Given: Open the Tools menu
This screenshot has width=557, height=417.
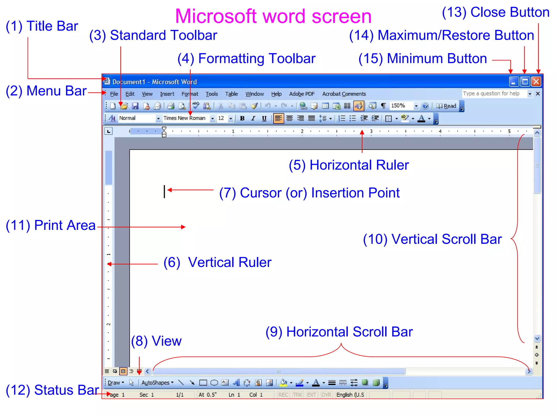Looking at the screenshot, I should pos(212,94).
